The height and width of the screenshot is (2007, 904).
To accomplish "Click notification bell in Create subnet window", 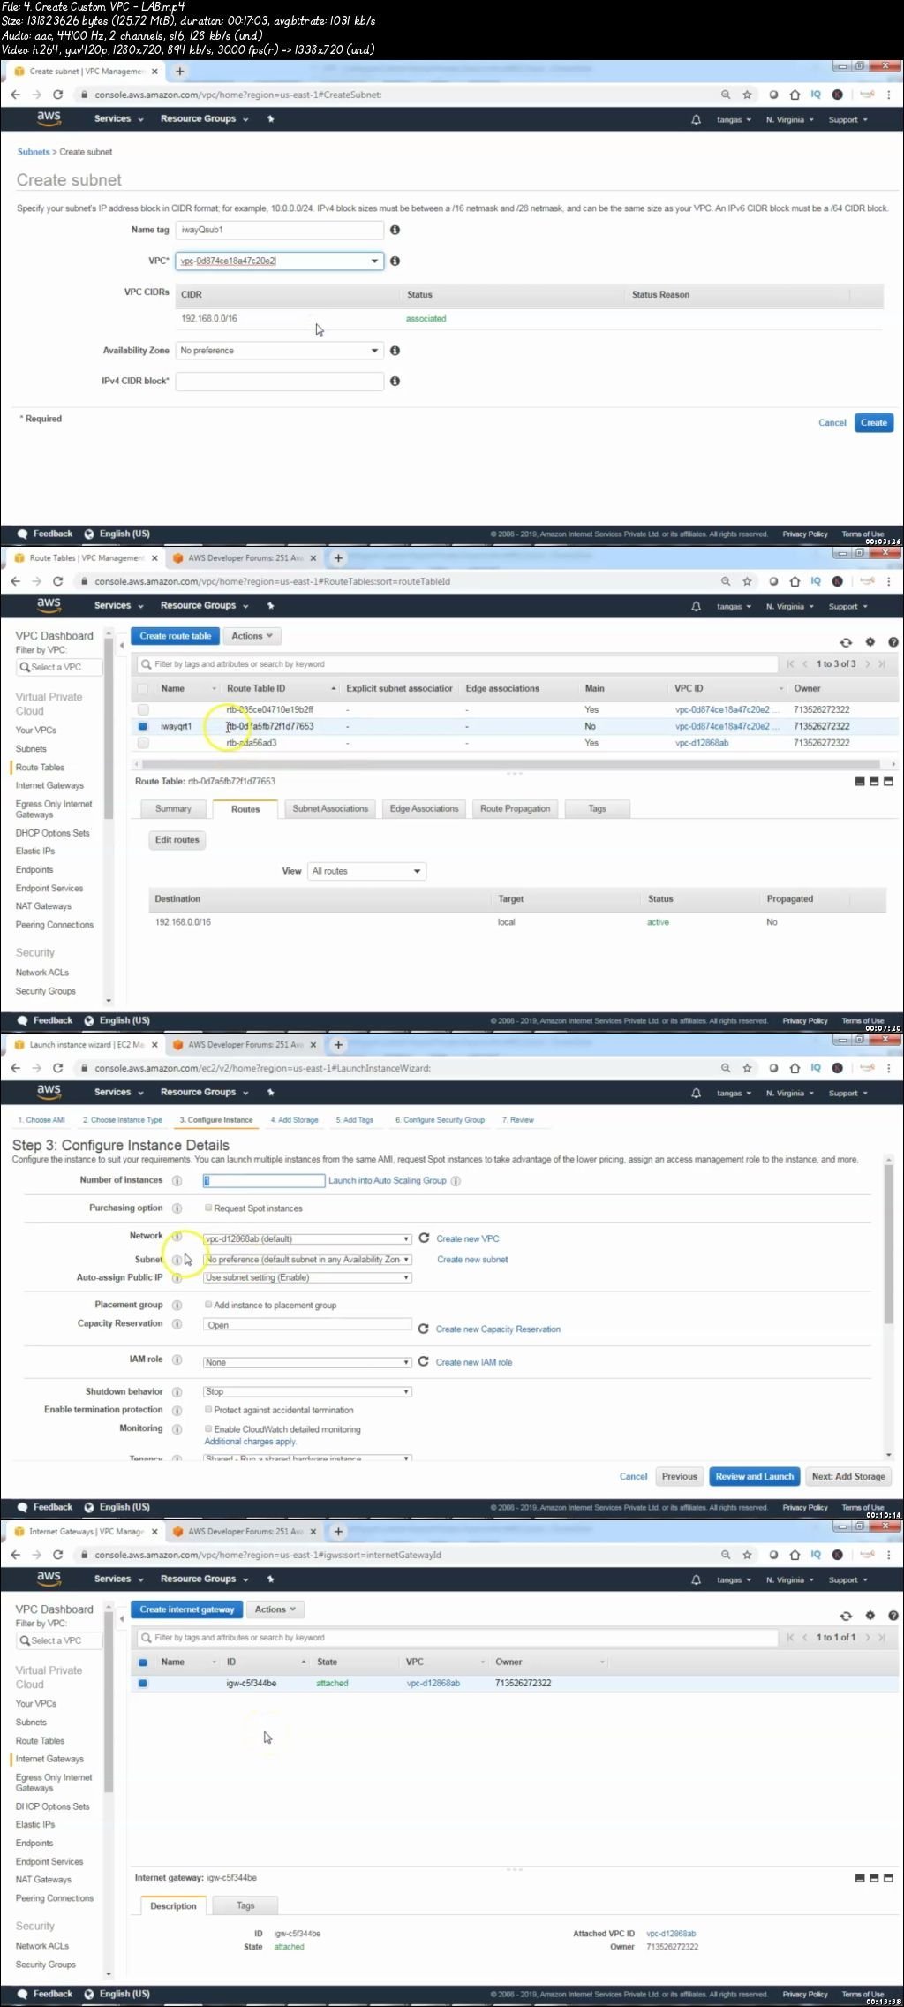I will tap(696, 119).
